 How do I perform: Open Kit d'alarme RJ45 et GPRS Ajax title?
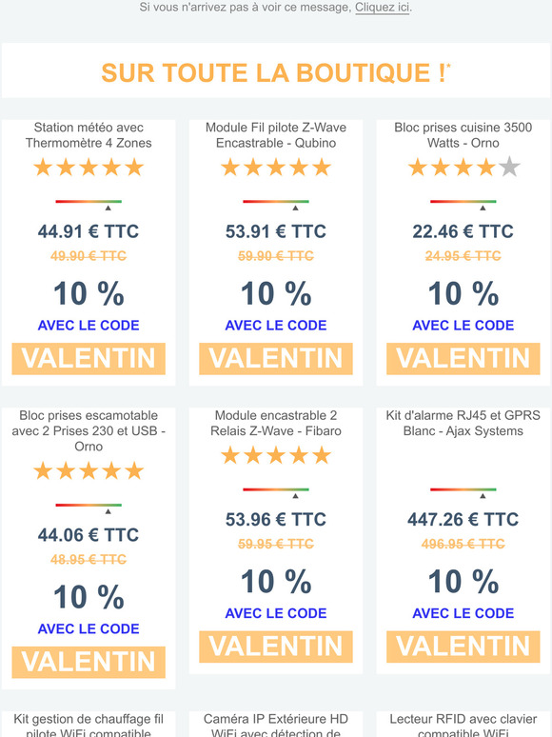(x=463, y=423)
